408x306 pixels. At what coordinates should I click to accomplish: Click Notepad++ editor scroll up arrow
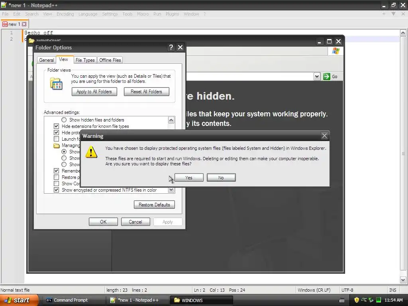(403, 33)
